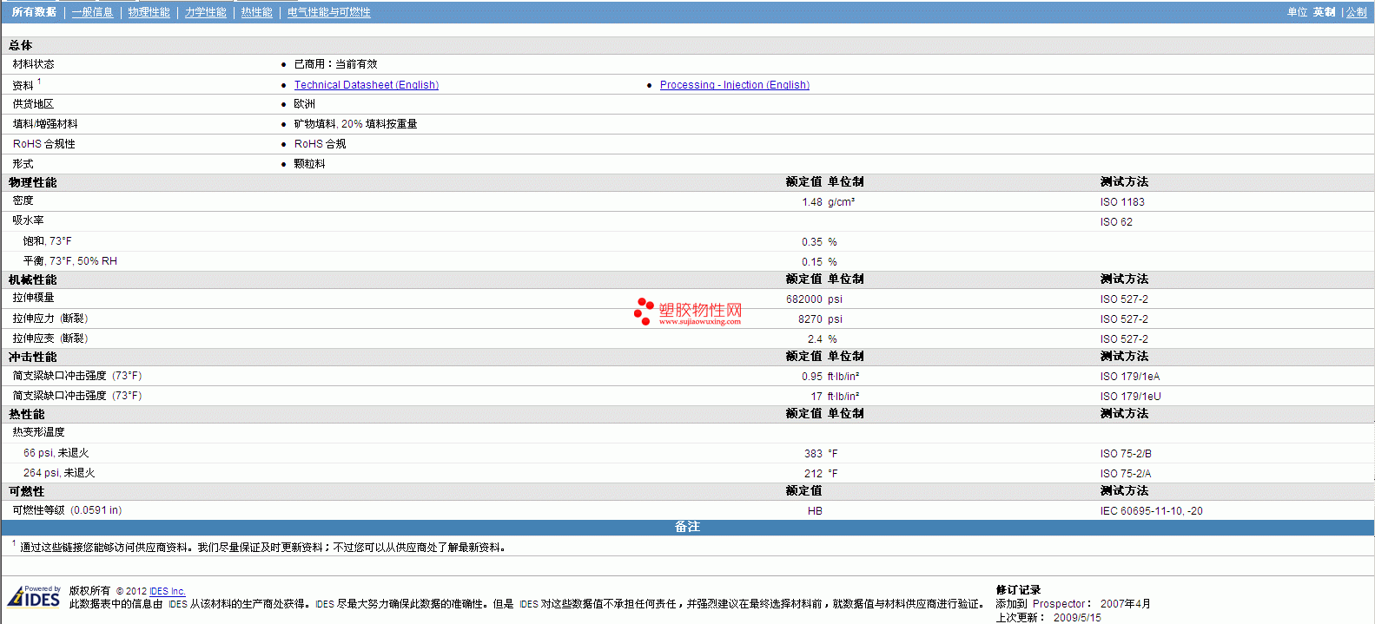Open the IDES Inc. copyright link
1375x624 pixels.
point(168,591)
